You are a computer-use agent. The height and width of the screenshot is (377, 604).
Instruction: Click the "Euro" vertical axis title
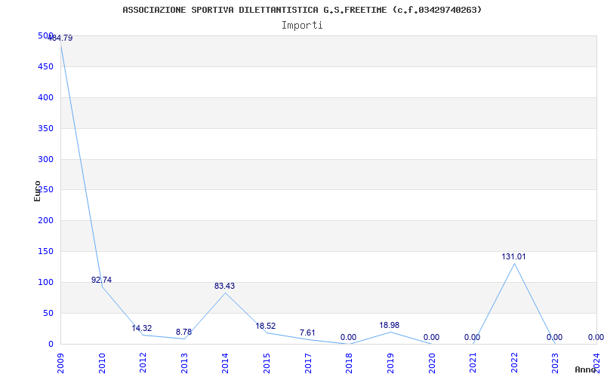(37, 192)
